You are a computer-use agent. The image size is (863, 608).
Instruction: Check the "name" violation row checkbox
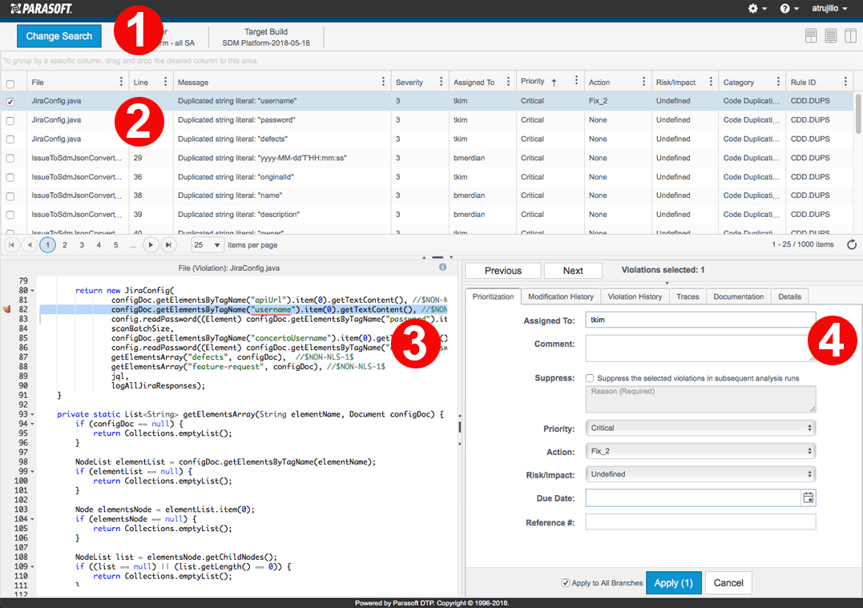(10, 196)
